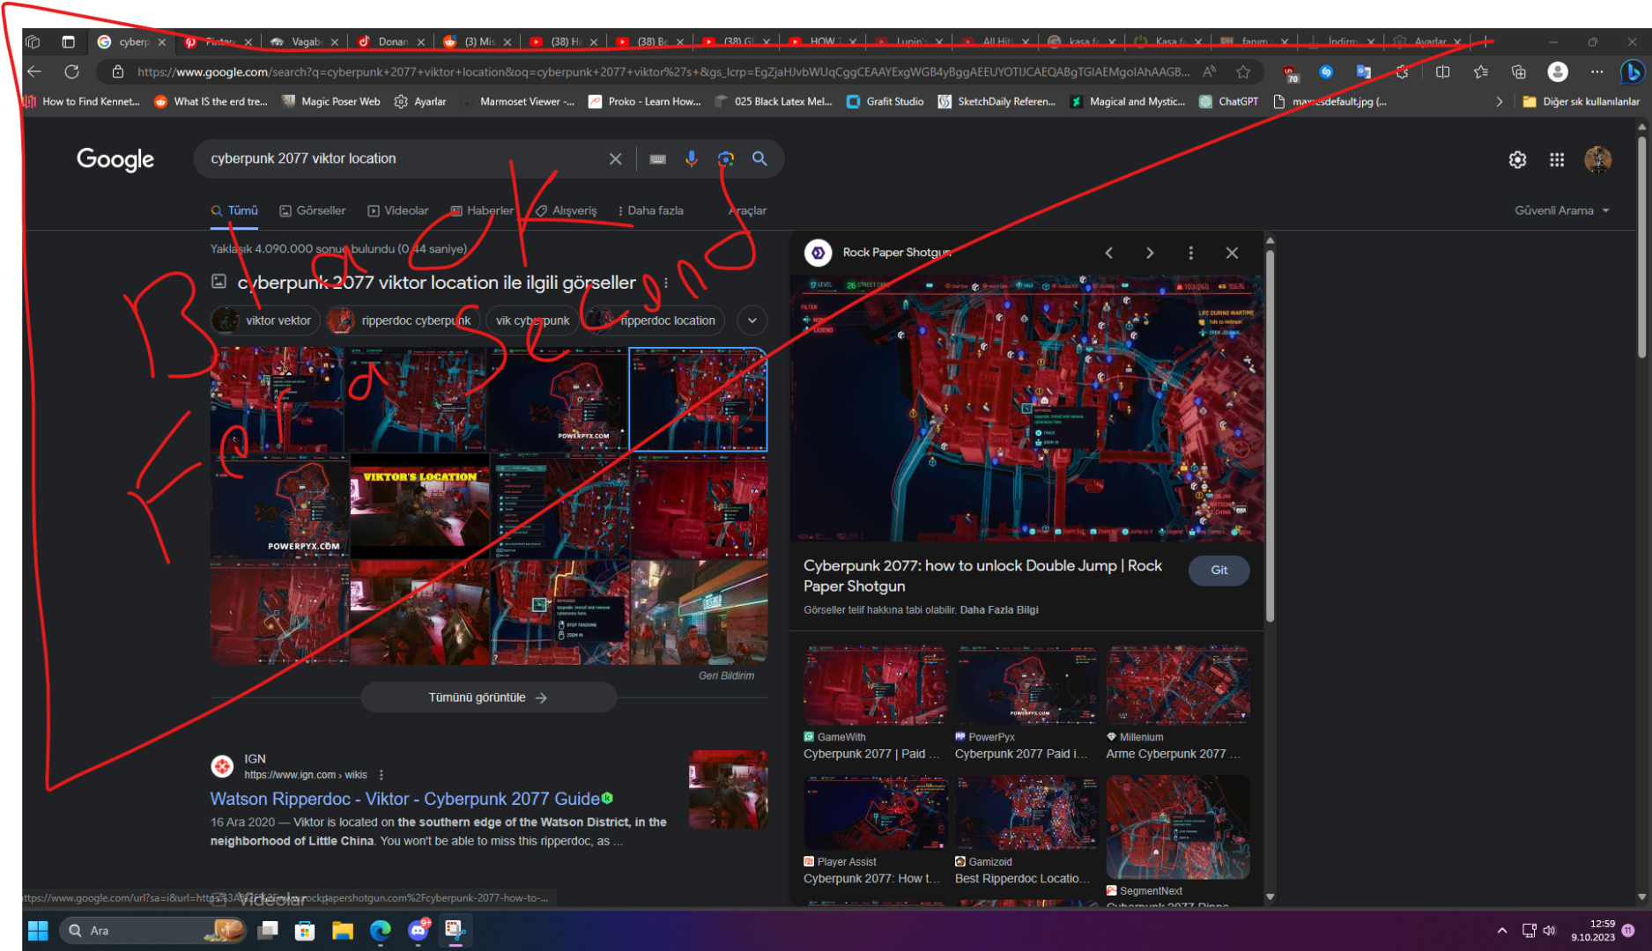
Task: Open File Explorer from the taskbar
Action: pos(343,931)
